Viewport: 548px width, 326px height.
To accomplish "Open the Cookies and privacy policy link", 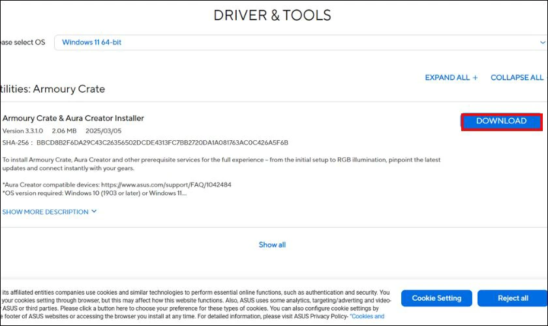I will coord(367,316).
